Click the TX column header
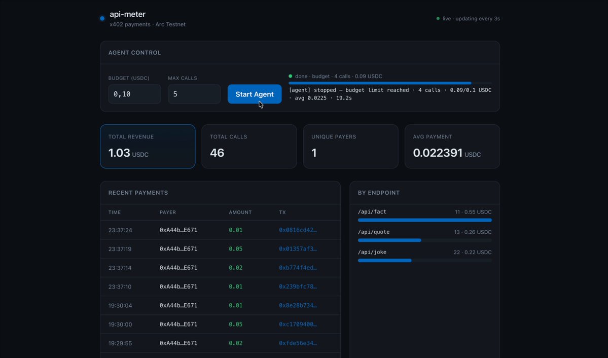Screen dimensions: 608x358 pyautogui.click(x=282, y=212)
